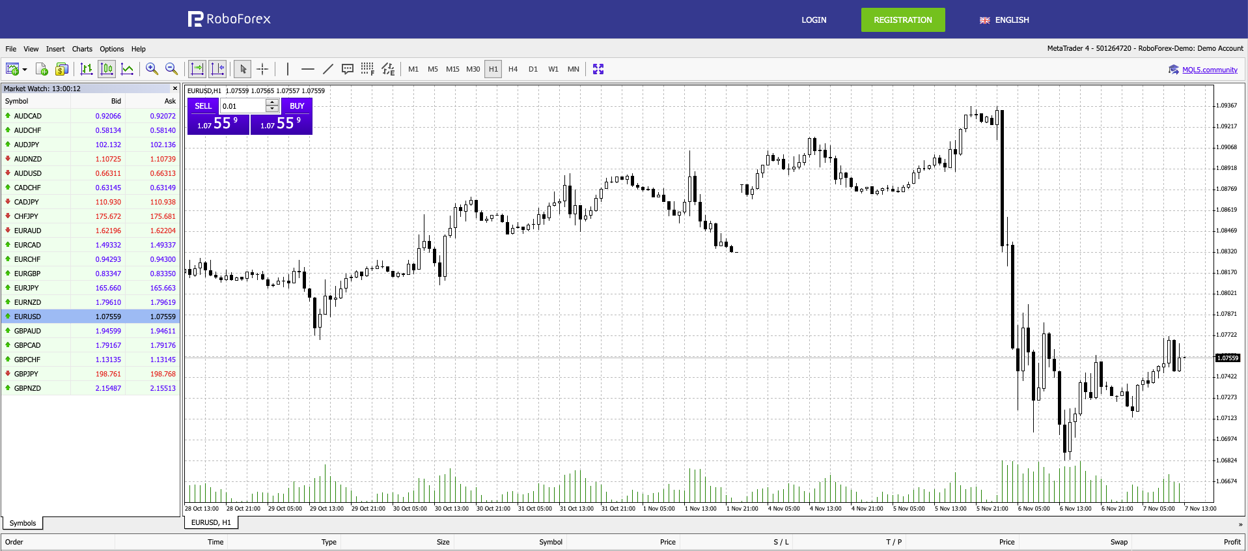Set timeframe to D1
The height and width of the screenshot is (551, 1248).
(x=533, y=69)
